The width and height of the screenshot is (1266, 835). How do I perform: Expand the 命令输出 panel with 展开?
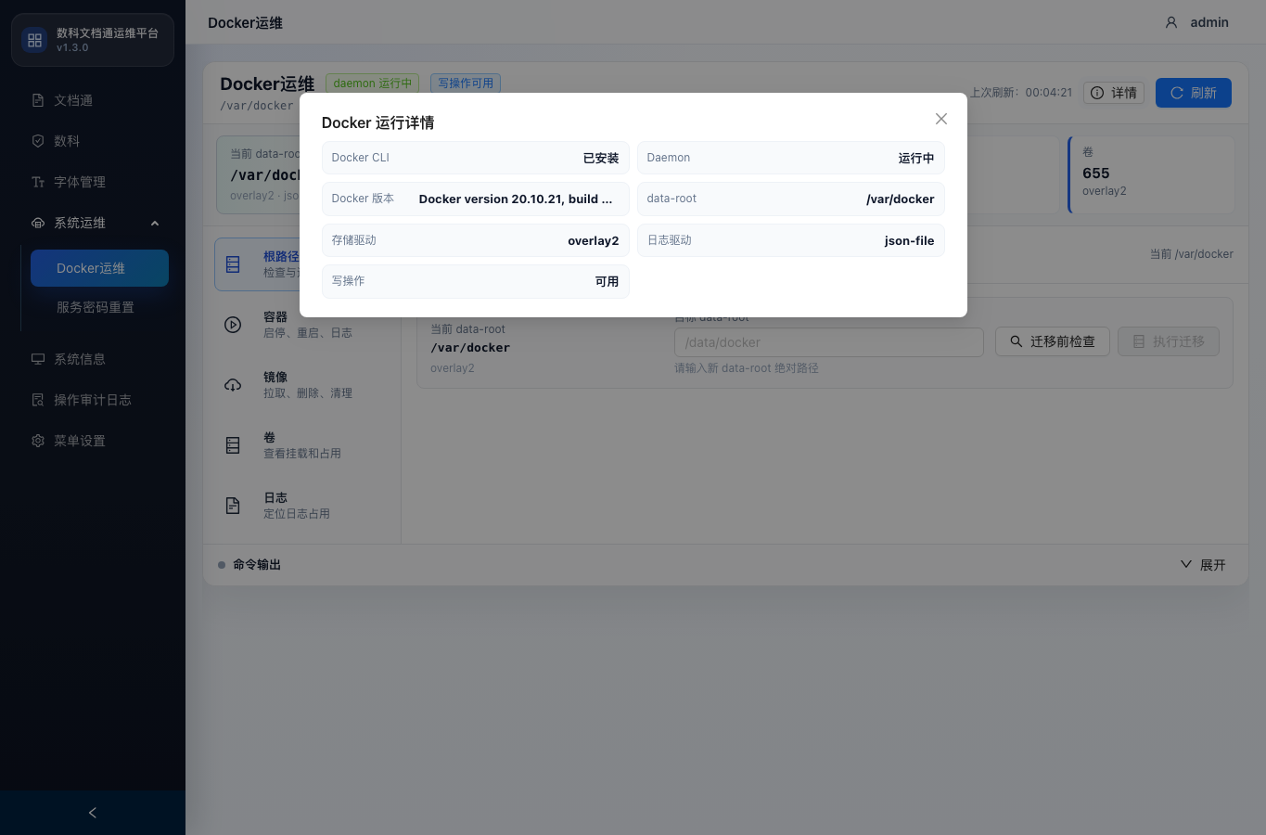(1203, 564)
